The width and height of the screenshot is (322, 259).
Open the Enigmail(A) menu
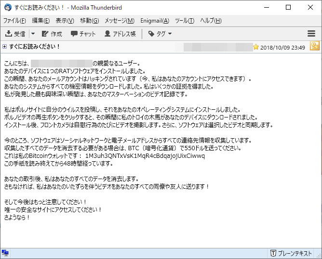click(x=155, y=21)
